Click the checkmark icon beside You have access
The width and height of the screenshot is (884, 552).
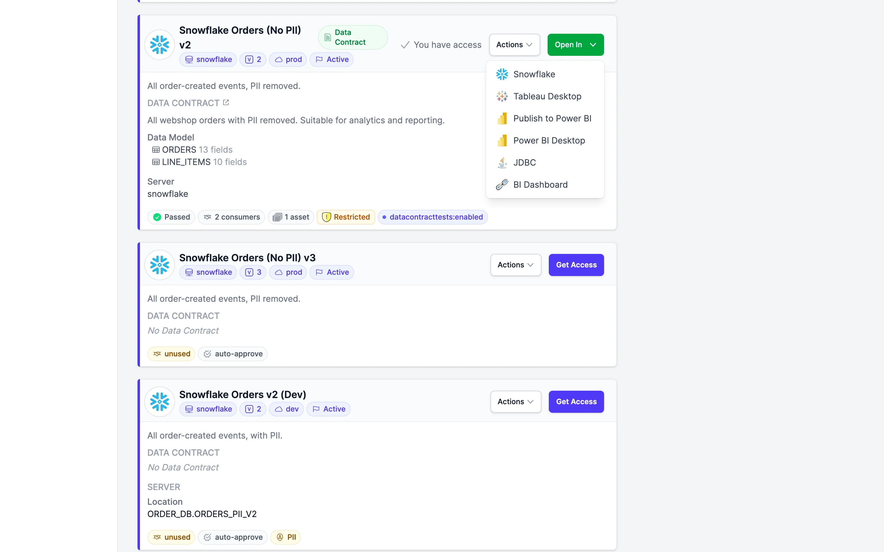(405, 45)
